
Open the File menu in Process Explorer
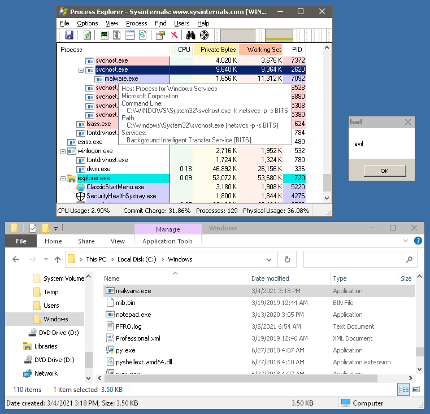(64, 23)
